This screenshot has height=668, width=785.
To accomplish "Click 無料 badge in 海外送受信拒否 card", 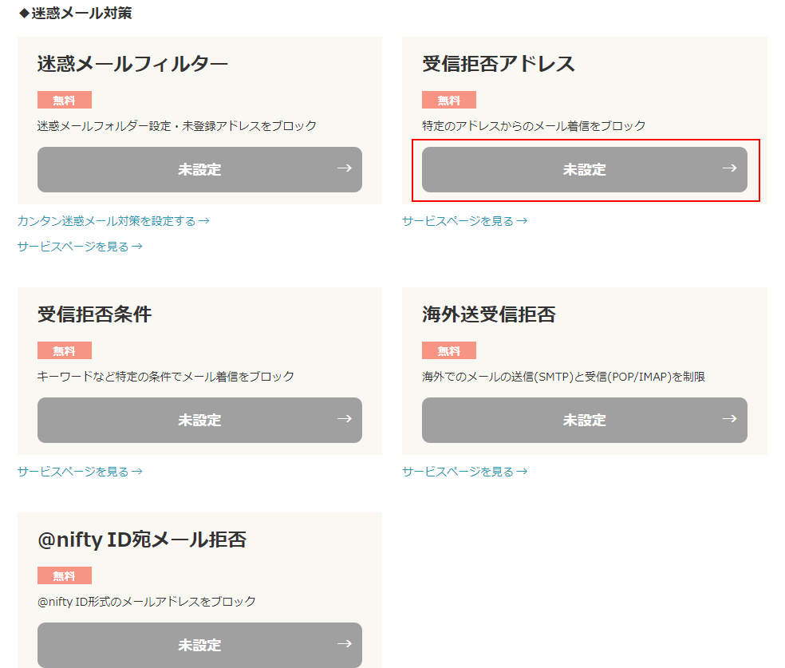I will 449,350.
